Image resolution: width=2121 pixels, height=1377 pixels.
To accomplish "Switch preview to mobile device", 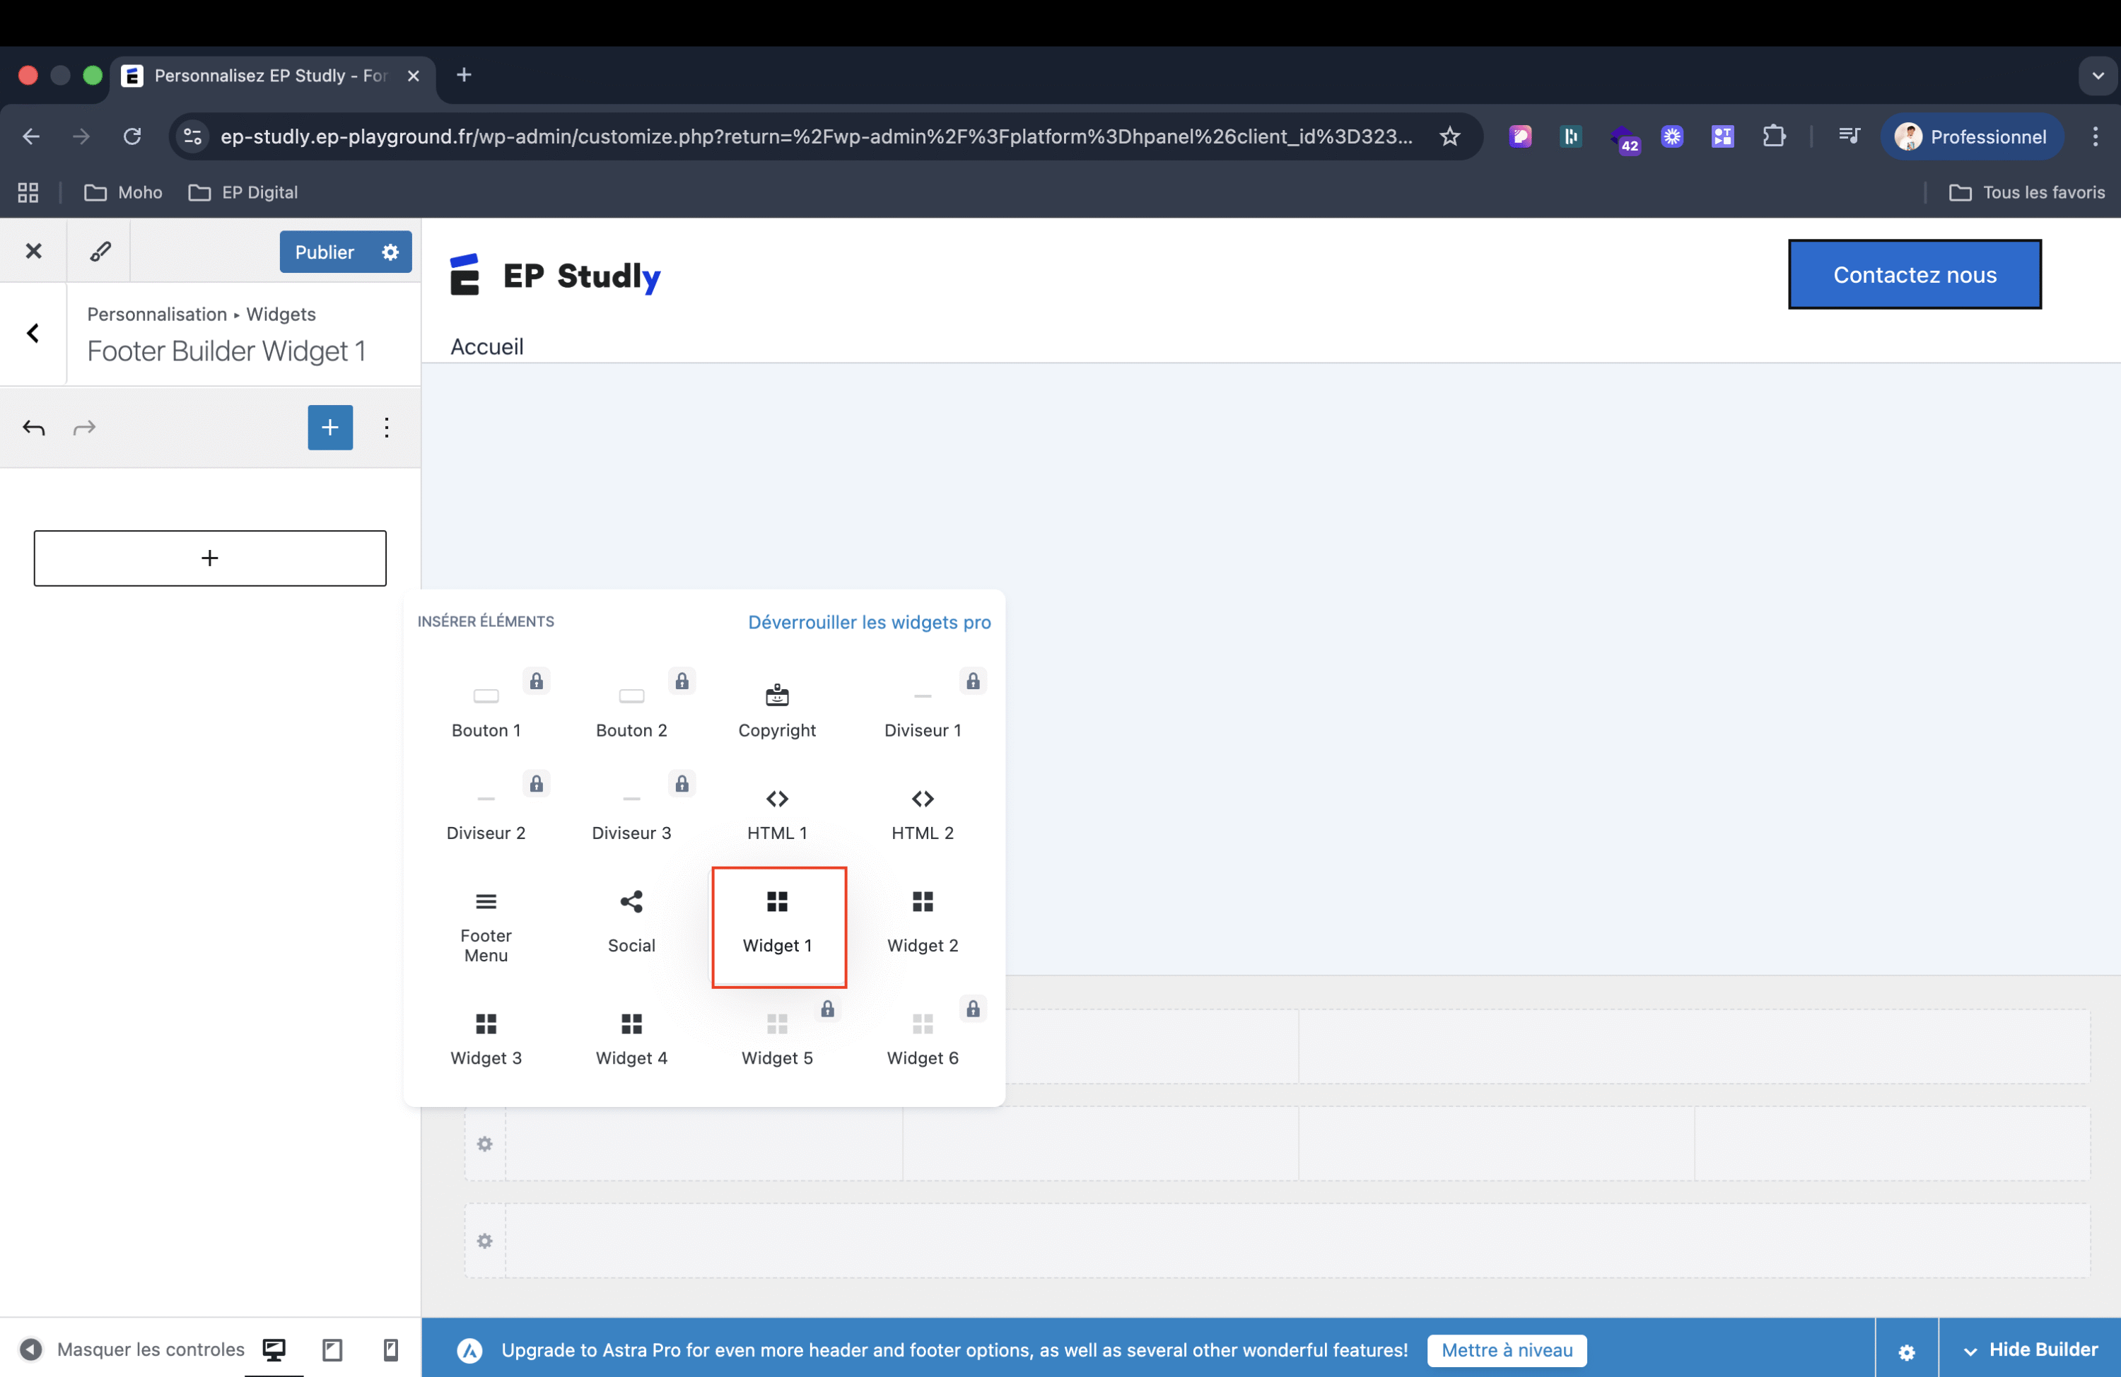I will point(390,1349).
